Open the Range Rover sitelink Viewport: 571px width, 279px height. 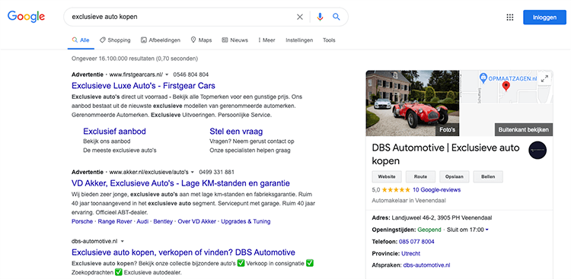pos(115,221)
